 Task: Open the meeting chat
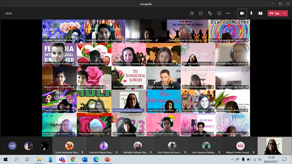tap(201, 13)
